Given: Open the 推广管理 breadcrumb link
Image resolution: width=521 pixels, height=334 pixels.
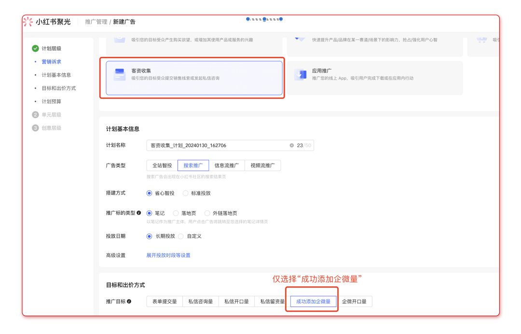Looking at the screenshot, I should point(96,22).
